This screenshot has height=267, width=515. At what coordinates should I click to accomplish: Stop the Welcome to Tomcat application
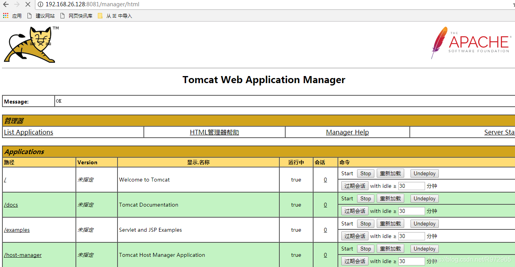click(366, 173)
